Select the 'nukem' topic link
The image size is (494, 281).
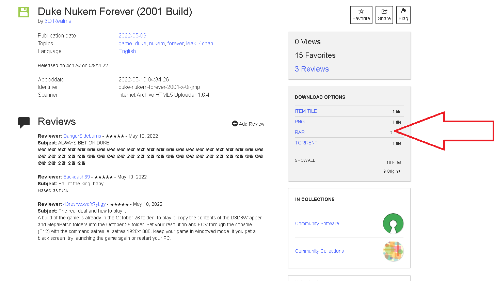click(x=157, y=44)
